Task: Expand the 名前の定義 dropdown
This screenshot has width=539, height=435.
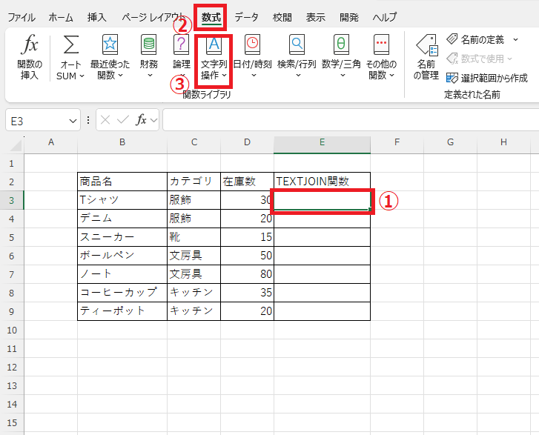Action: [x=515, y=39]
